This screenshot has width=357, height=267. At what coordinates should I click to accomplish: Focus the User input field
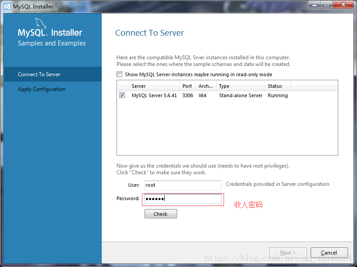[183, 185]
